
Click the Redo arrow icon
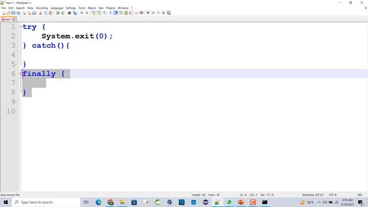tap(63, 13)
